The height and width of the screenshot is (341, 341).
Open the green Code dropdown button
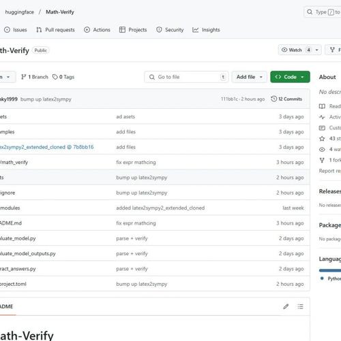pyautogui.click(x=290, y=77)
